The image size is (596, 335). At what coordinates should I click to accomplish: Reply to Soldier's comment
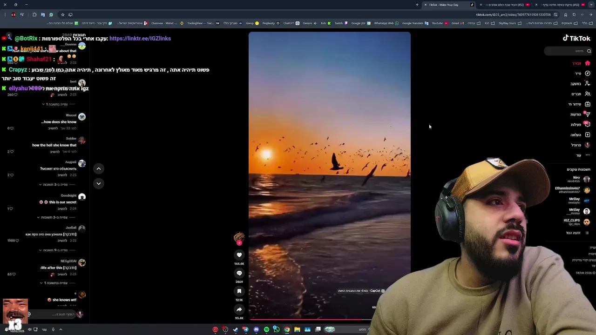[x=55, y=152]
